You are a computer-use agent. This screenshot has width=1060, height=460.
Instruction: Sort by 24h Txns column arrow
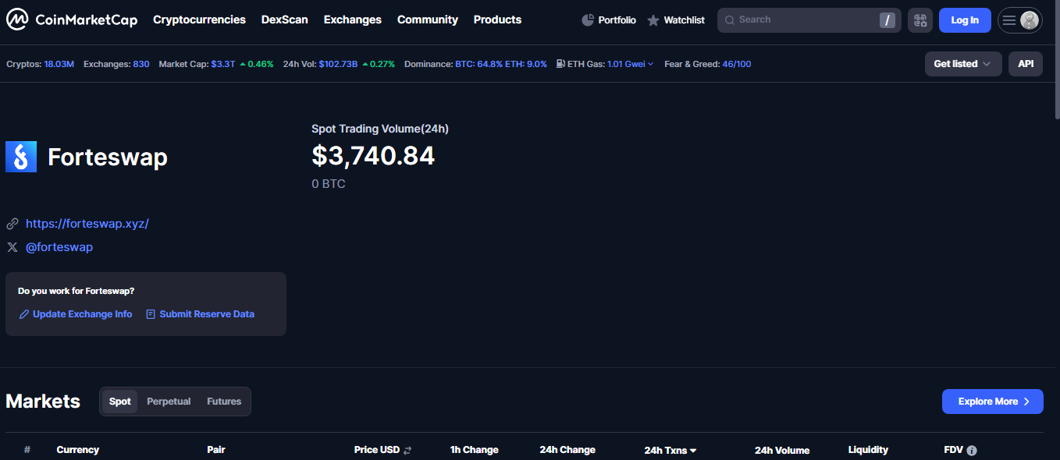point(693,451)
